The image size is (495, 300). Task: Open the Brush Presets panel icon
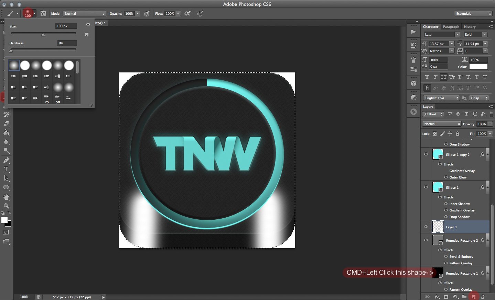pos(413,69)
